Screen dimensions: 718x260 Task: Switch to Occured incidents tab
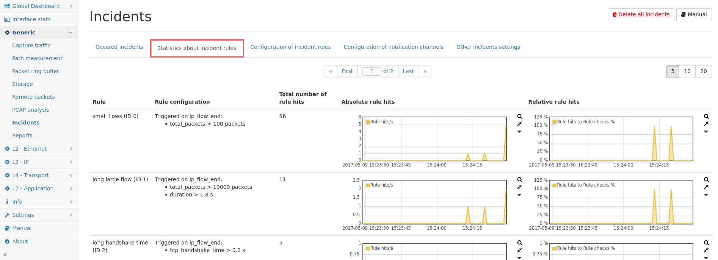[x=119, y=47]
